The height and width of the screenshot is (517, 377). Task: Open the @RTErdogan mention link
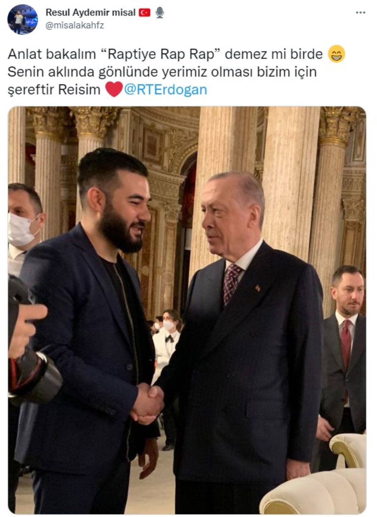[x=166, y=90]
